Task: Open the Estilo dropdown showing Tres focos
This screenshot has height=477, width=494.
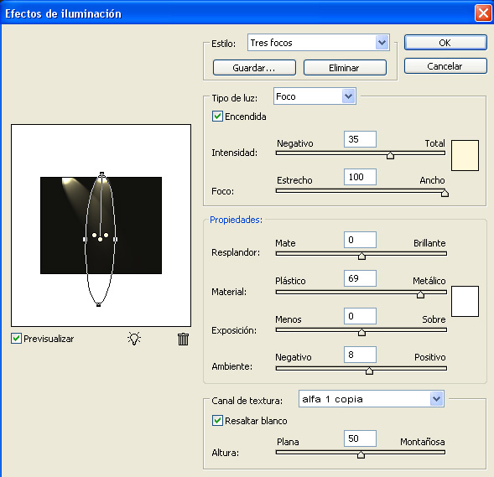Action: coord(319,43)
